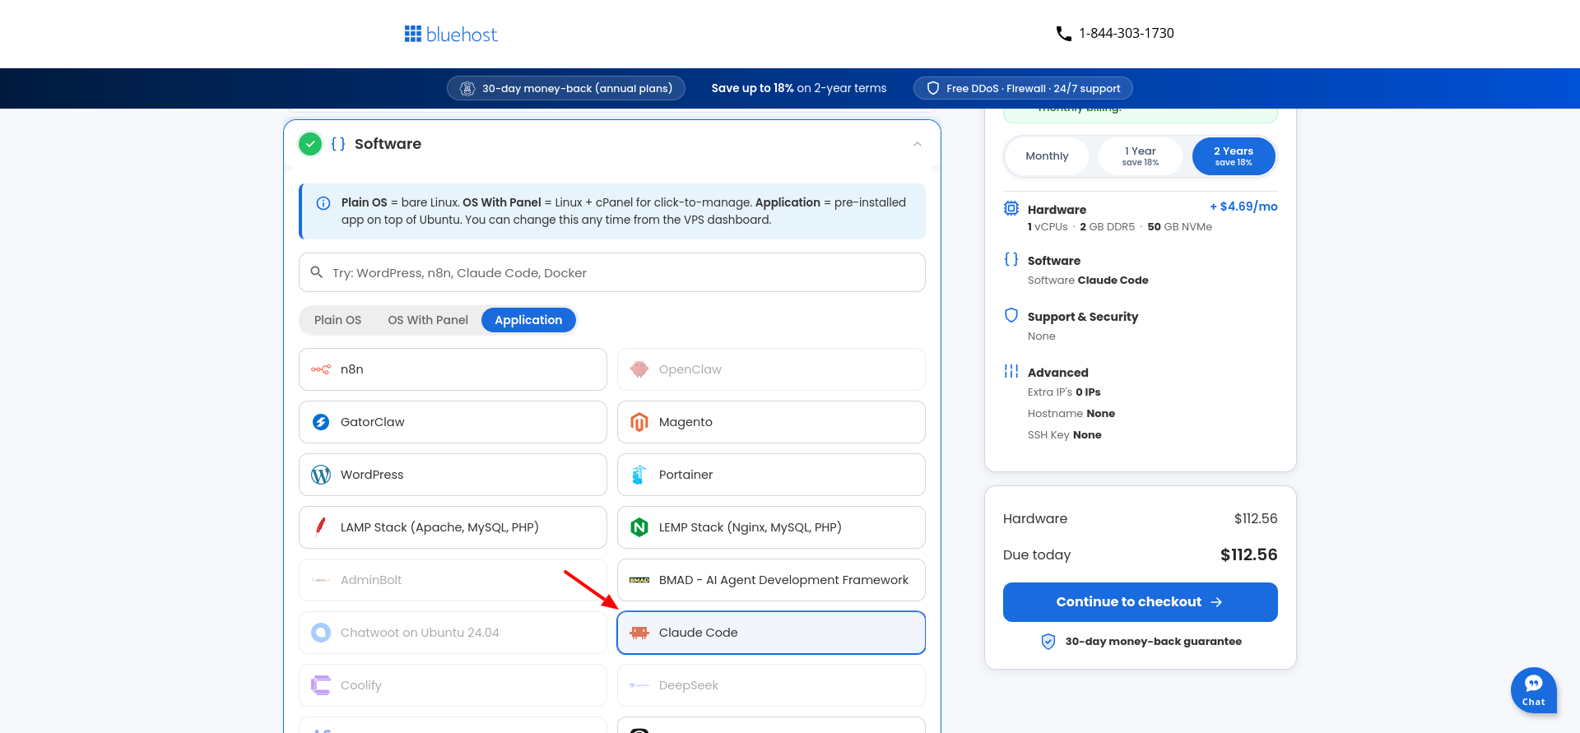
Task: Click the software search input field
Action: [x=612, y=272]
